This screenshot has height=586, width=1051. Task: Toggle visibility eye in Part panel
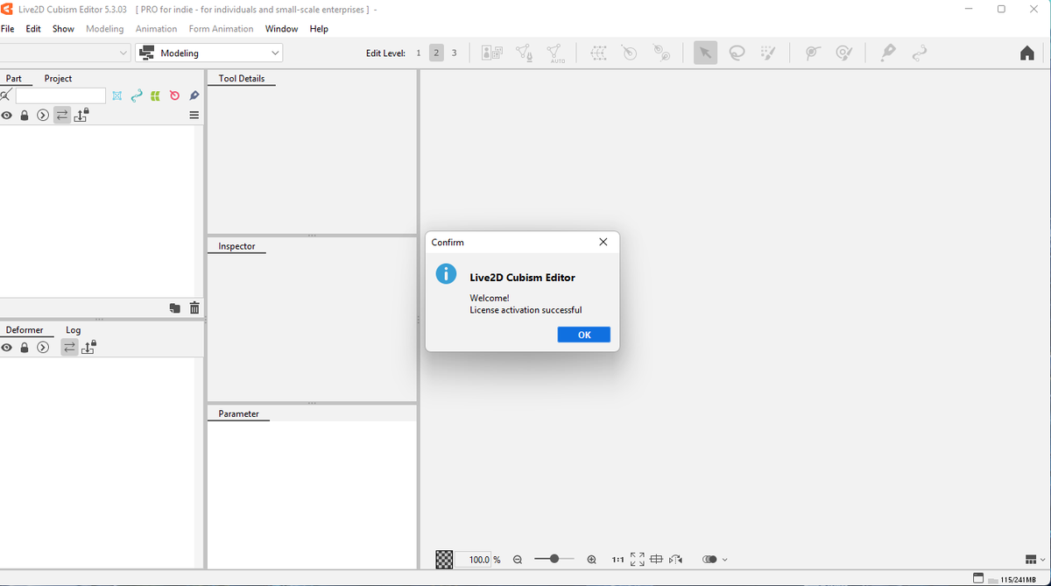coord(6,116)
